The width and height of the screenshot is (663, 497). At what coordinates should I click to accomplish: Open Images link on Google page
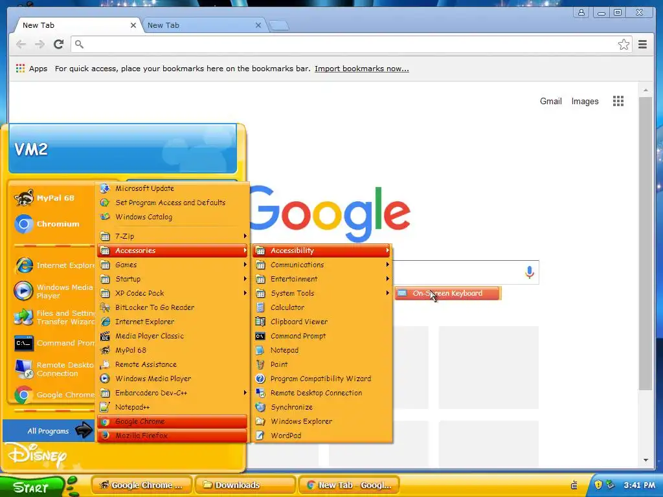click(x=585, y=102)
